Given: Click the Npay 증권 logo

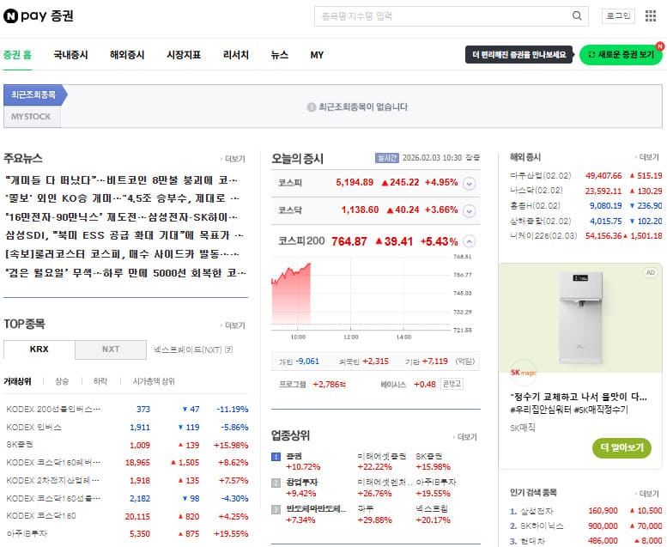Looking at the screenshot, I should [39, 15].
